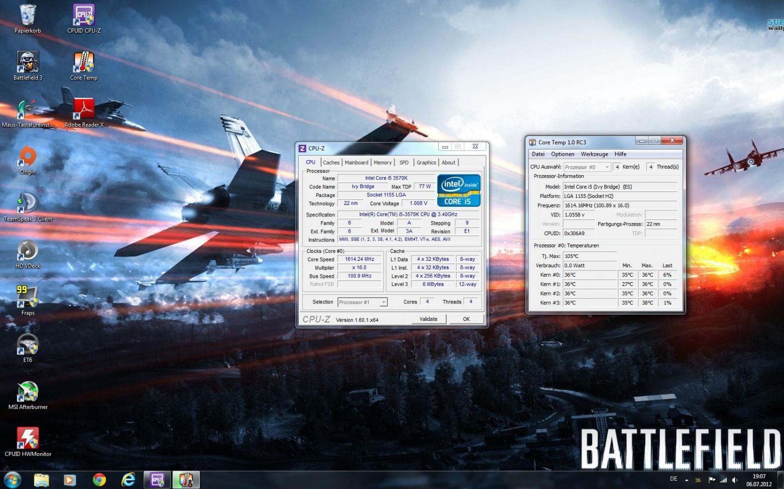This screenshot has width=784, height=489.
Task: Click the Kern #1 minimum 27°C cell
Action: (x=627, y=284)
